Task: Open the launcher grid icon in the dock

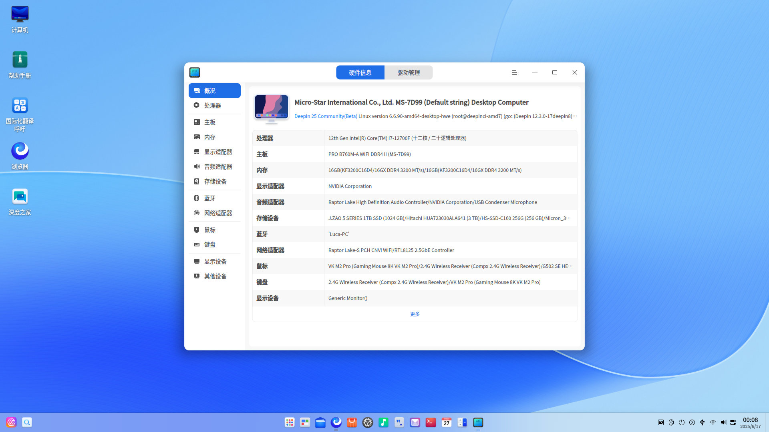Action: click(x=290, y=422)
